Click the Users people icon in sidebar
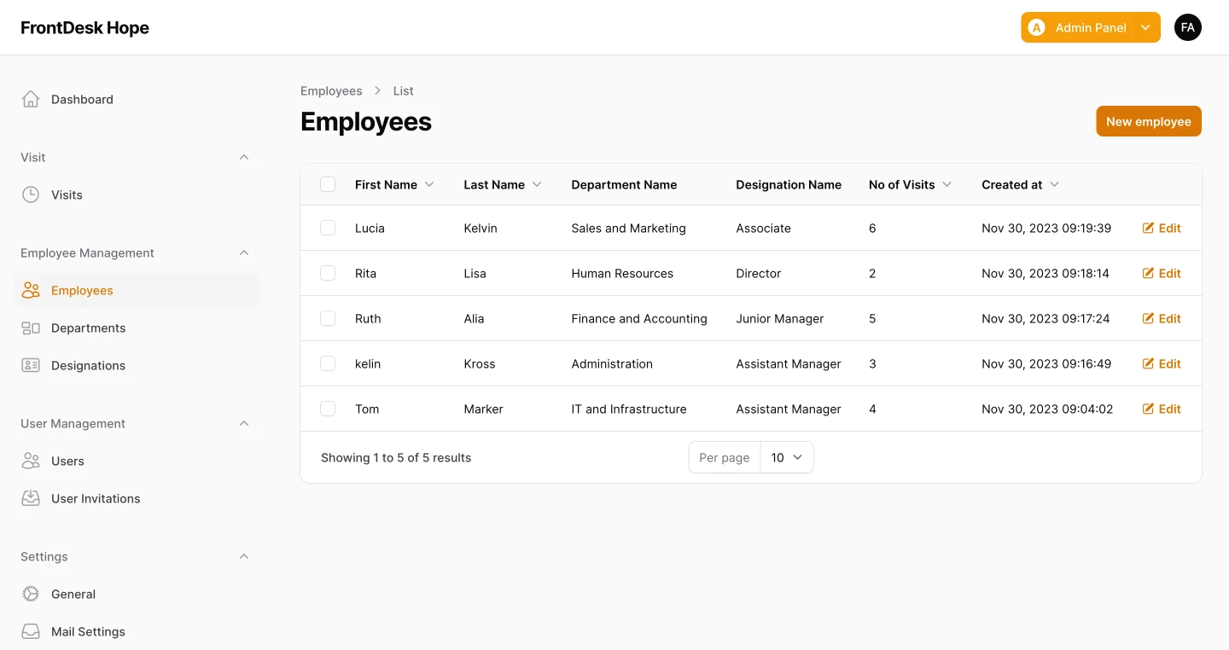The height and width of the screenshot is (650, 1229). click(31, 461)
